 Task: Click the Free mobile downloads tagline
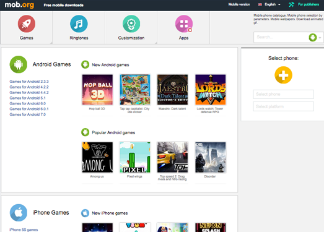(63, 5)
